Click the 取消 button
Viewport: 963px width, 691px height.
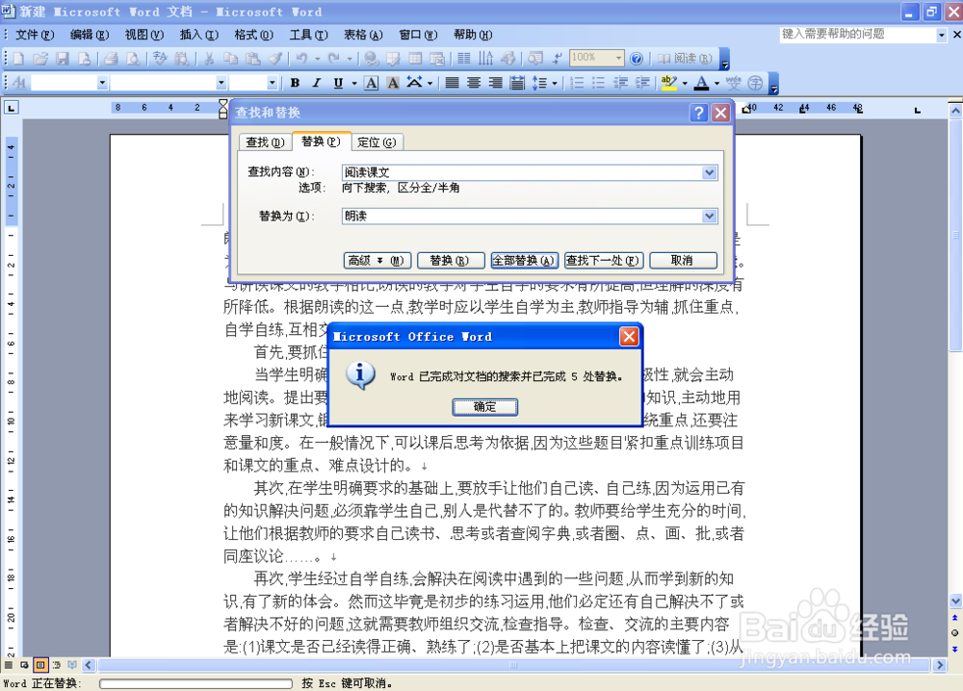pos(683,260)
